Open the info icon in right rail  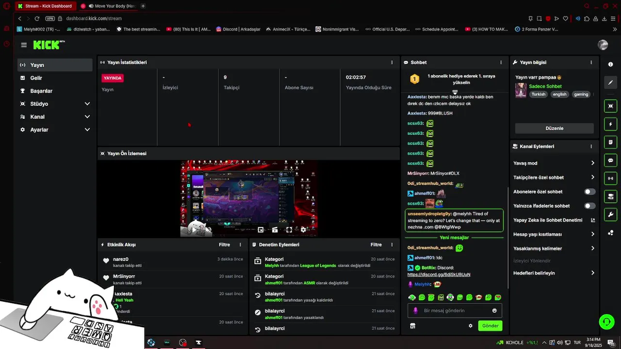(610, 64)
